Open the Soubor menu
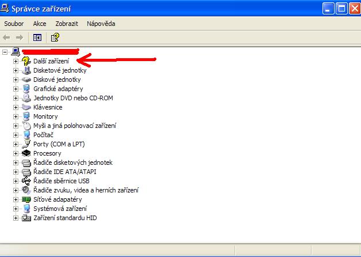361x257 pixels. [x=14, y=24]
